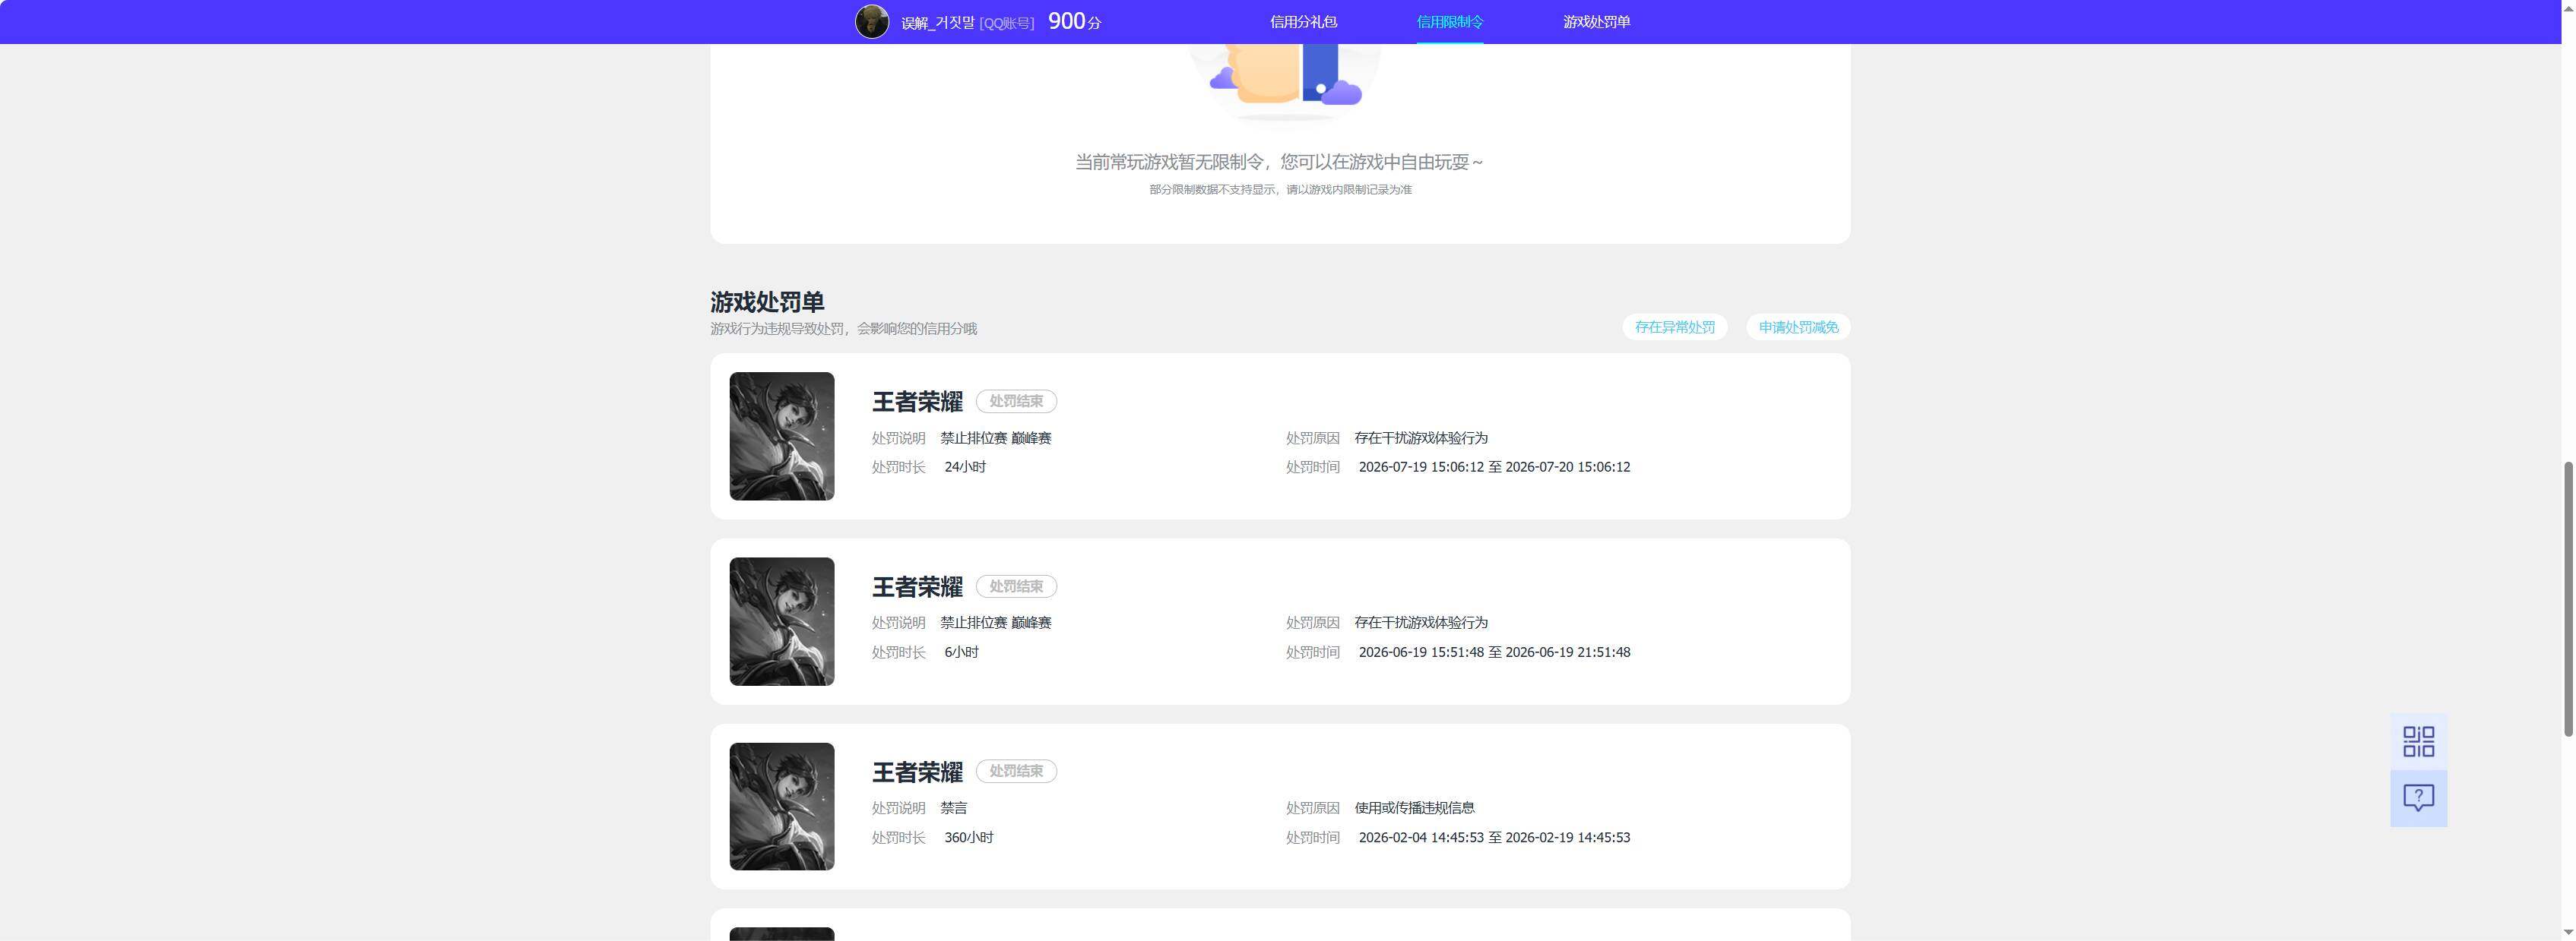2576x941 pixels.
Task: Click 处罚结束 badge on the 禁言 penalty card
Action: (1016, 771)
